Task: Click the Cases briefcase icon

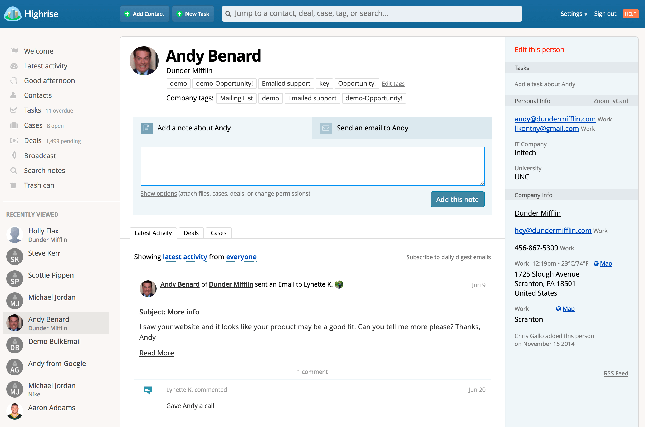Action: [x=14, y=125]
